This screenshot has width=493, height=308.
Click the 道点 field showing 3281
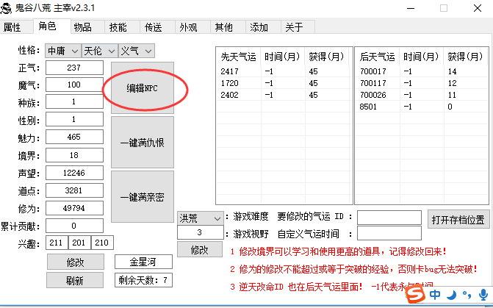tap(74, 190)
